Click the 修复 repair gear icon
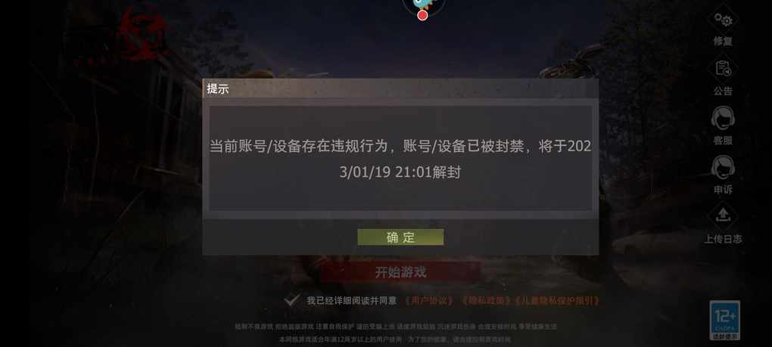The height and width of the screenshot is (347, 772). click(x=723, y=20)
